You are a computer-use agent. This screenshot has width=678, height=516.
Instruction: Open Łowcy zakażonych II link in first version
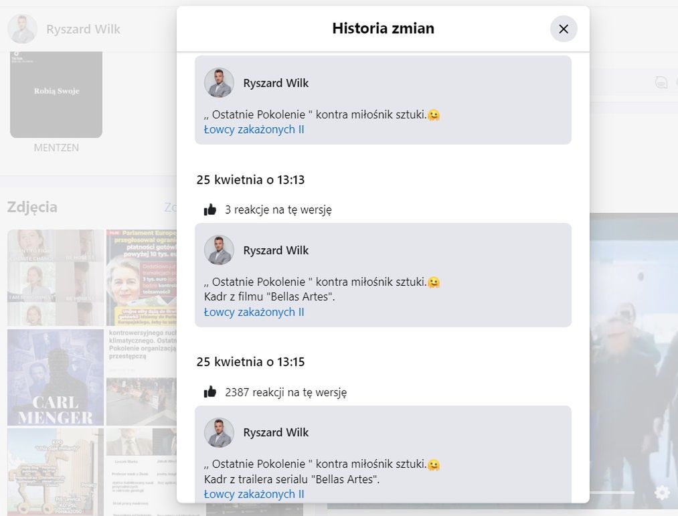pos(254,129)
